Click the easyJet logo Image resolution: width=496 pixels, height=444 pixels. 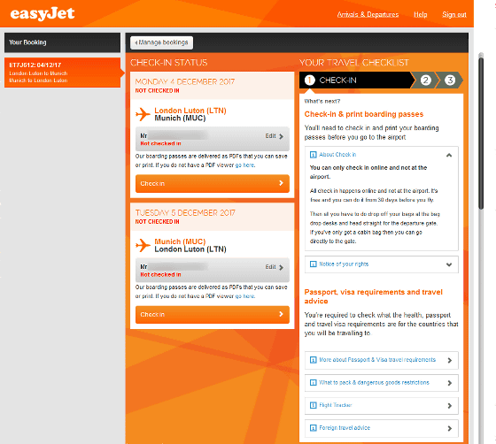pyautogui.click(x=43, y=14)
